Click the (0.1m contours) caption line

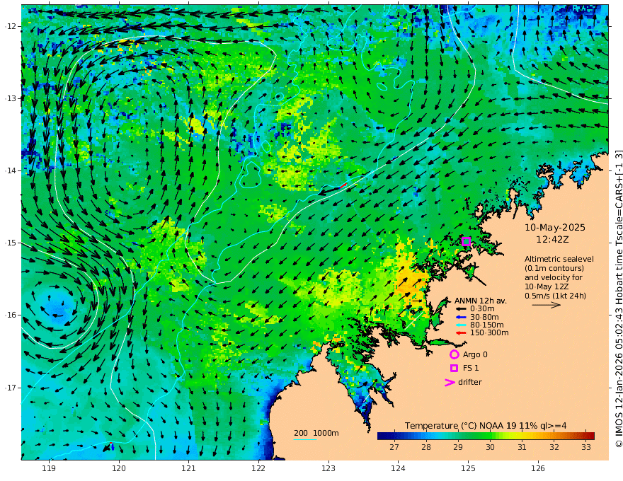click(554, 268)
